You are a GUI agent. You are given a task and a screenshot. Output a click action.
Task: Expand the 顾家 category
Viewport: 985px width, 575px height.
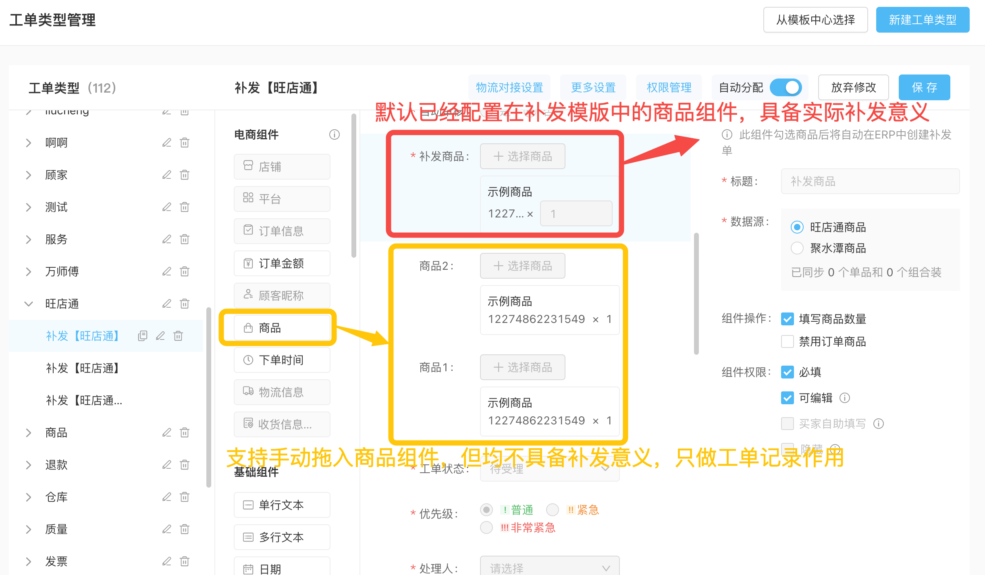point(28,175)
